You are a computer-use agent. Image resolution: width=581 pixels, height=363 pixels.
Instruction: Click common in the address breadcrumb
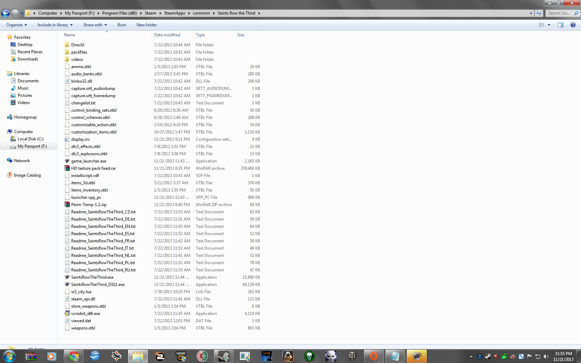point(201,13)
